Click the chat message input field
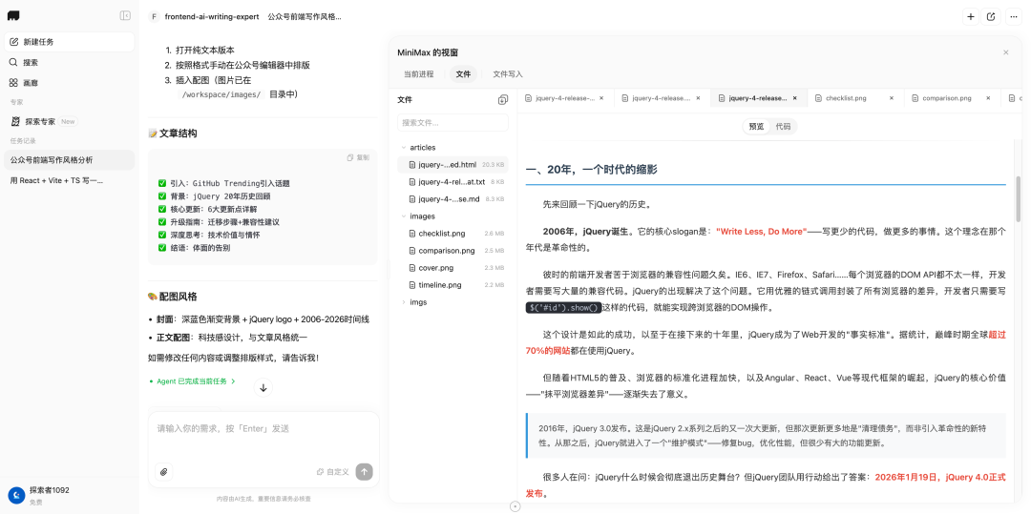Image resolution: width=1031 pixels, height=514 pixels. [263, 435]
